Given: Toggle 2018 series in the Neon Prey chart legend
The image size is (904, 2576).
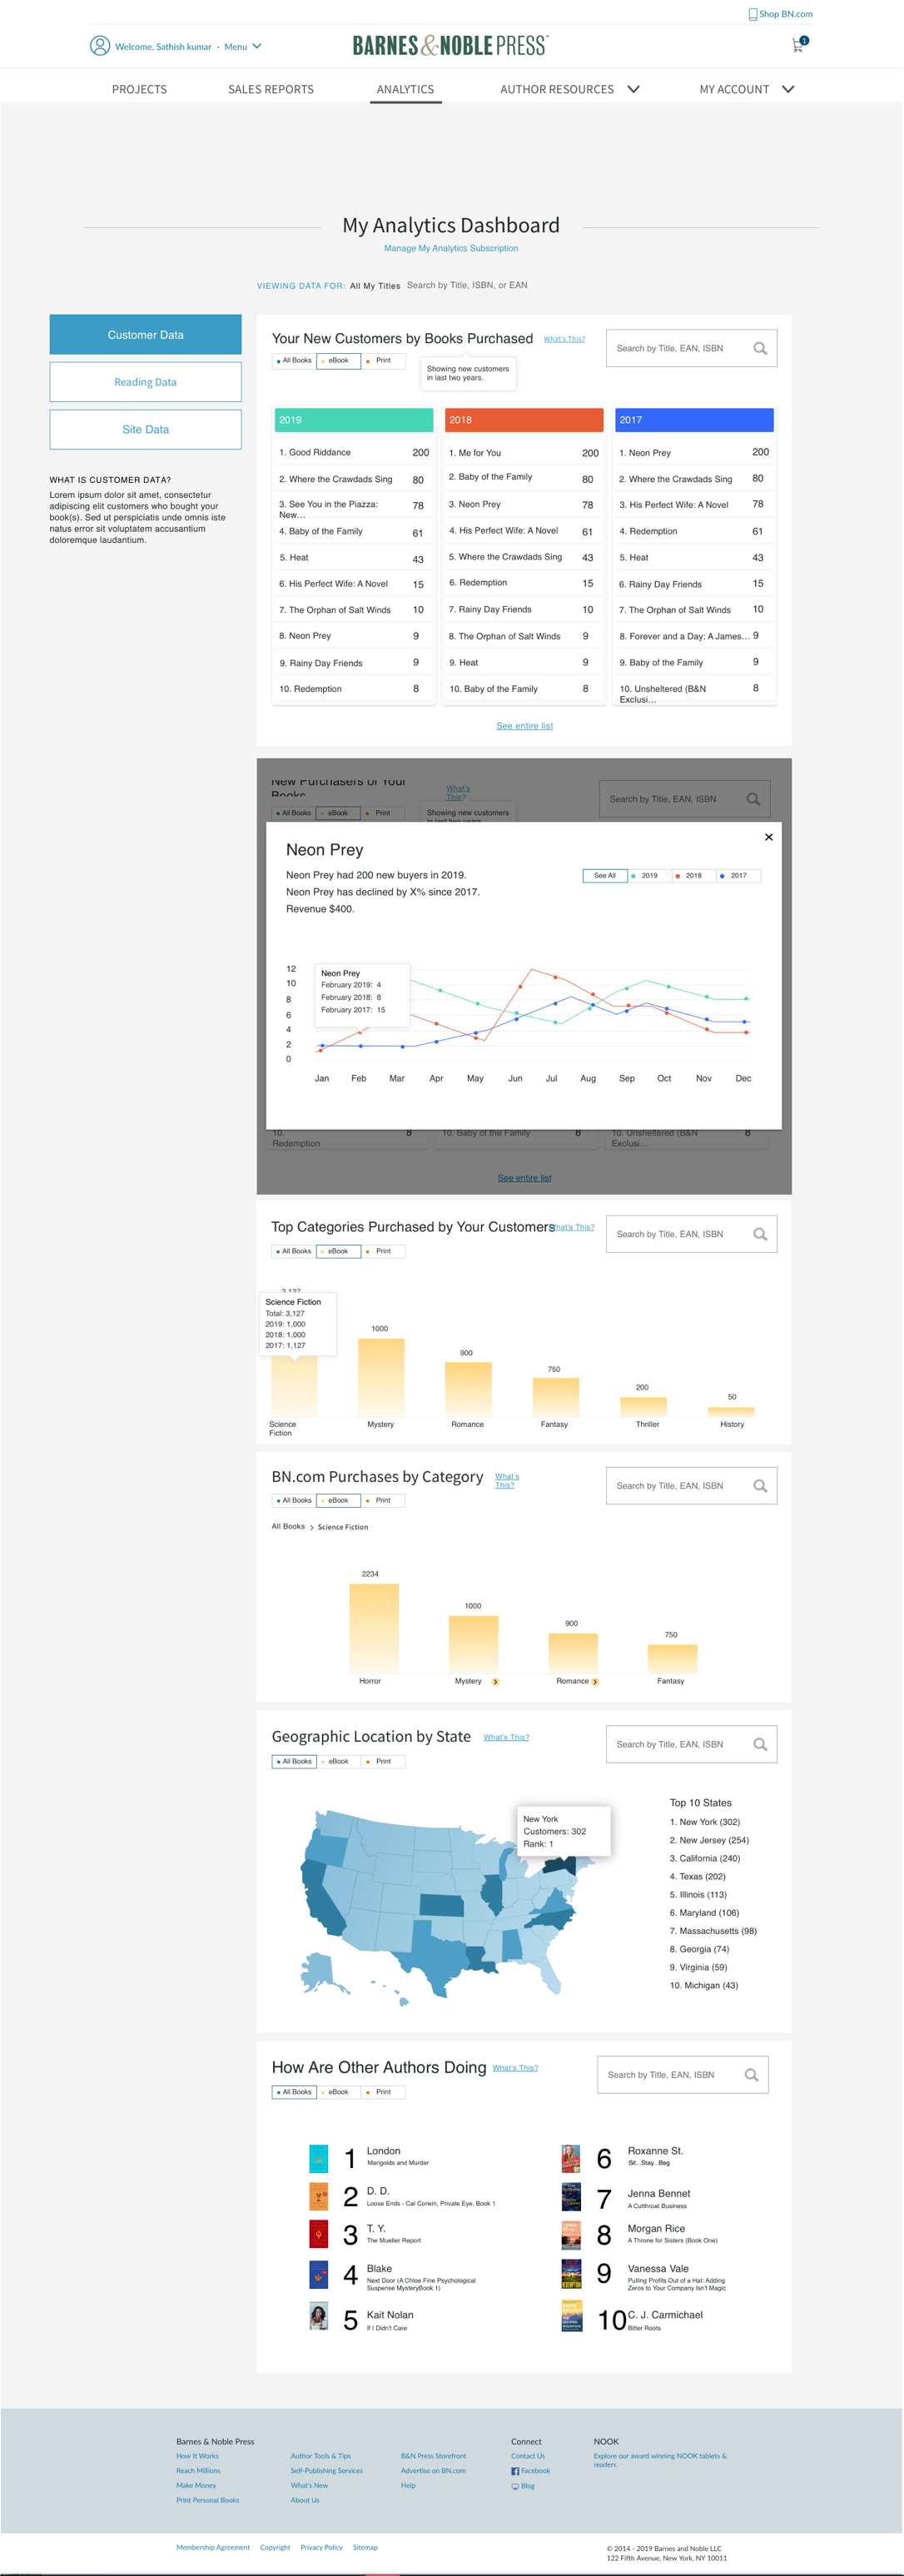Looking at the screenshot, I should pyautogui.click(x=693, y=876).
